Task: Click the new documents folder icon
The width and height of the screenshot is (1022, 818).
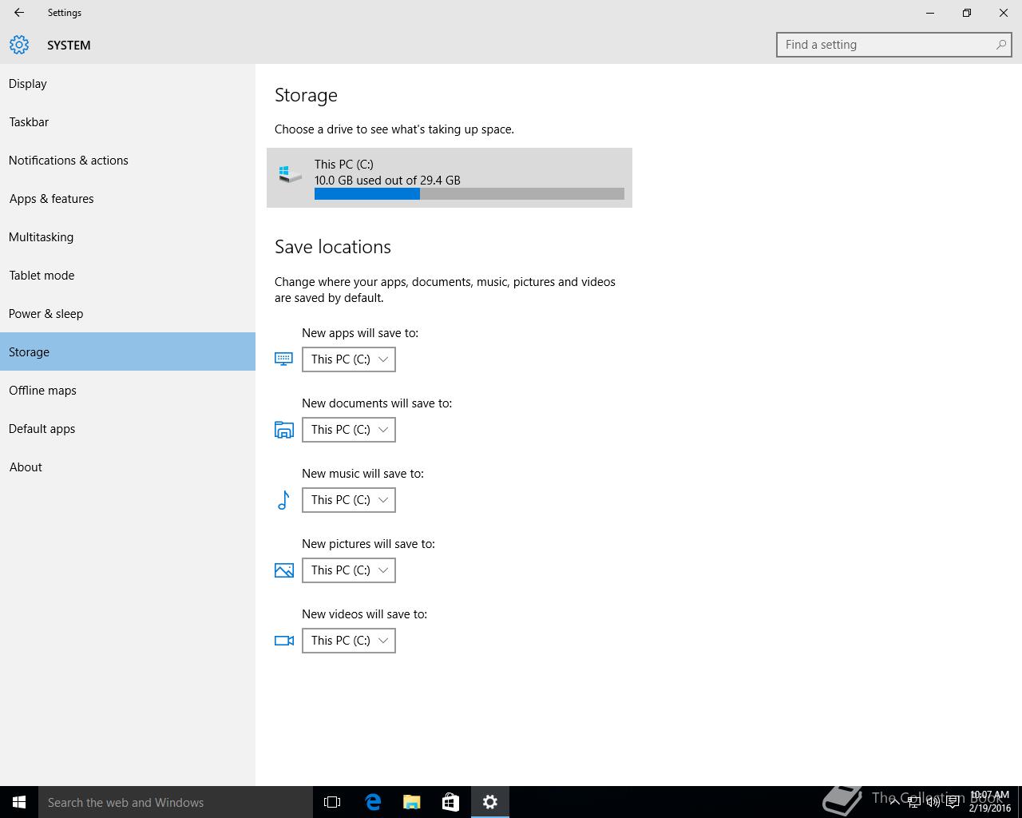Action: pyautogui.click(x=283, y=430)
